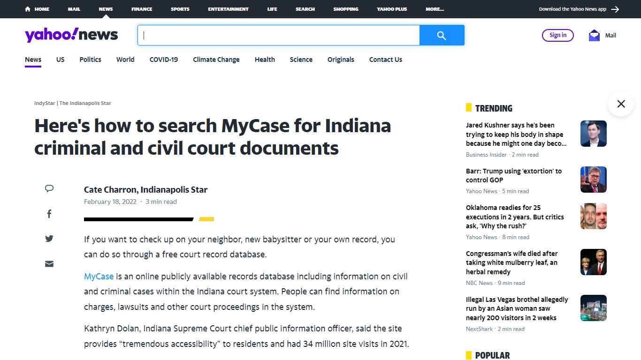Open the Mail envelope icon
This screenshot has width=641, height=360.
[x=594, y=36]
